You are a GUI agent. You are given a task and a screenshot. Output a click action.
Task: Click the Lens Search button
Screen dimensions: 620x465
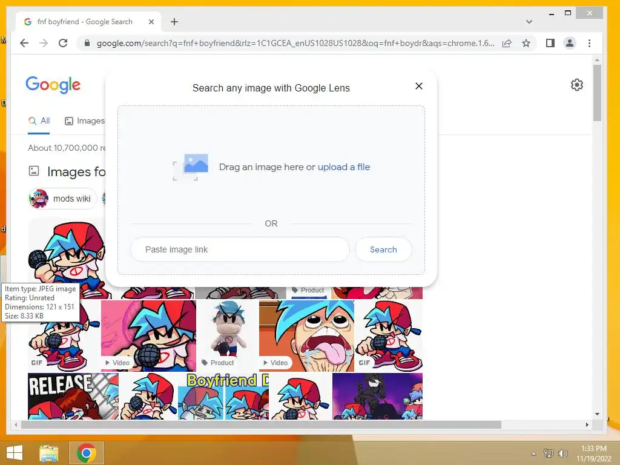383,249
